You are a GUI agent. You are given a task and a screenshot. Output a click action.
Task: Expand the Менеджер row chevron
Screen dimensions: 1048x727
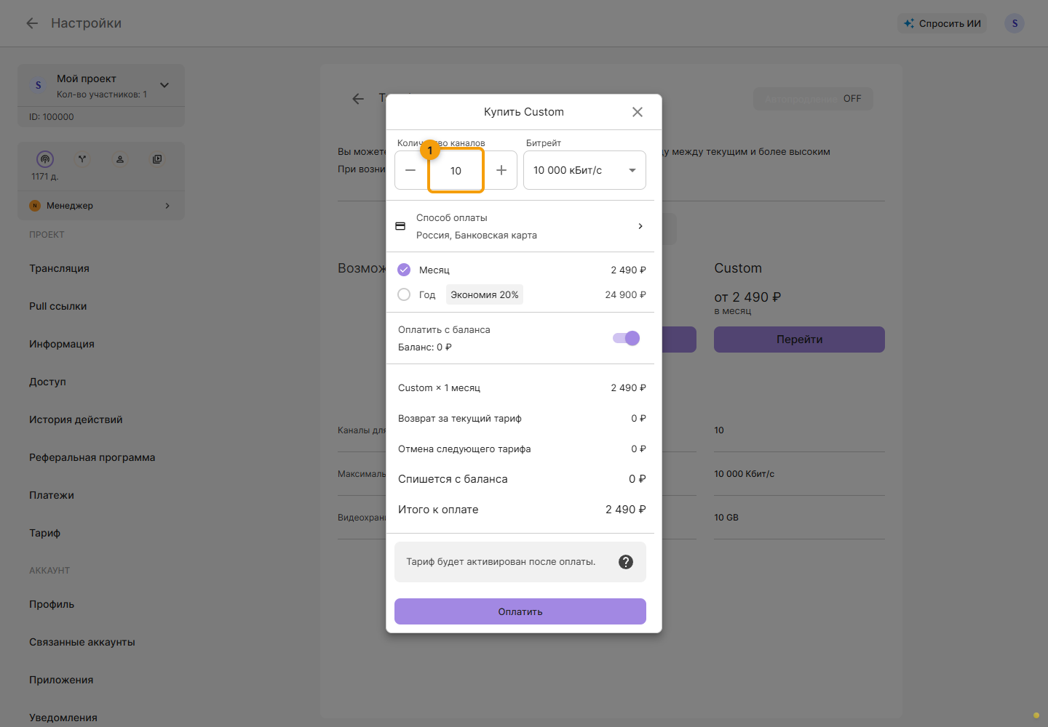(167, 206)
